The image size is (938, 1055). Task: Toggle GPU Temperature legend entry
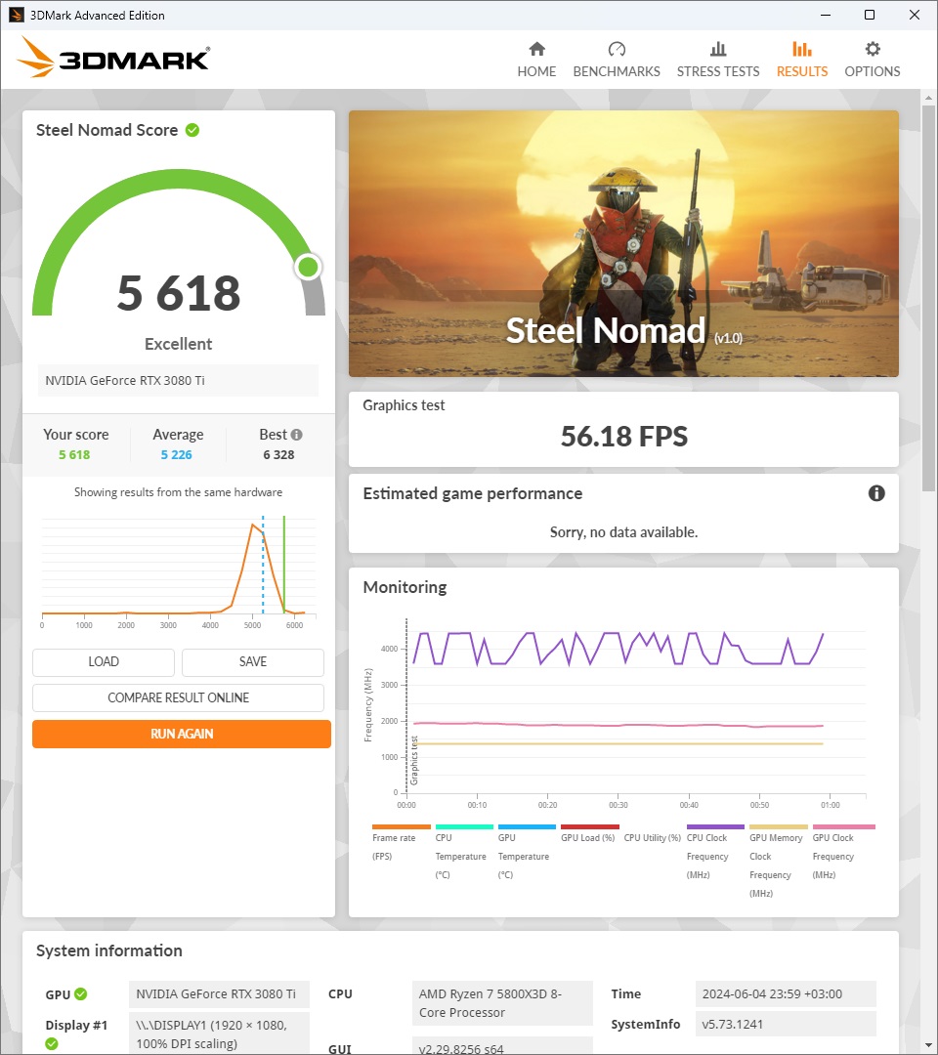click(527, 852)
